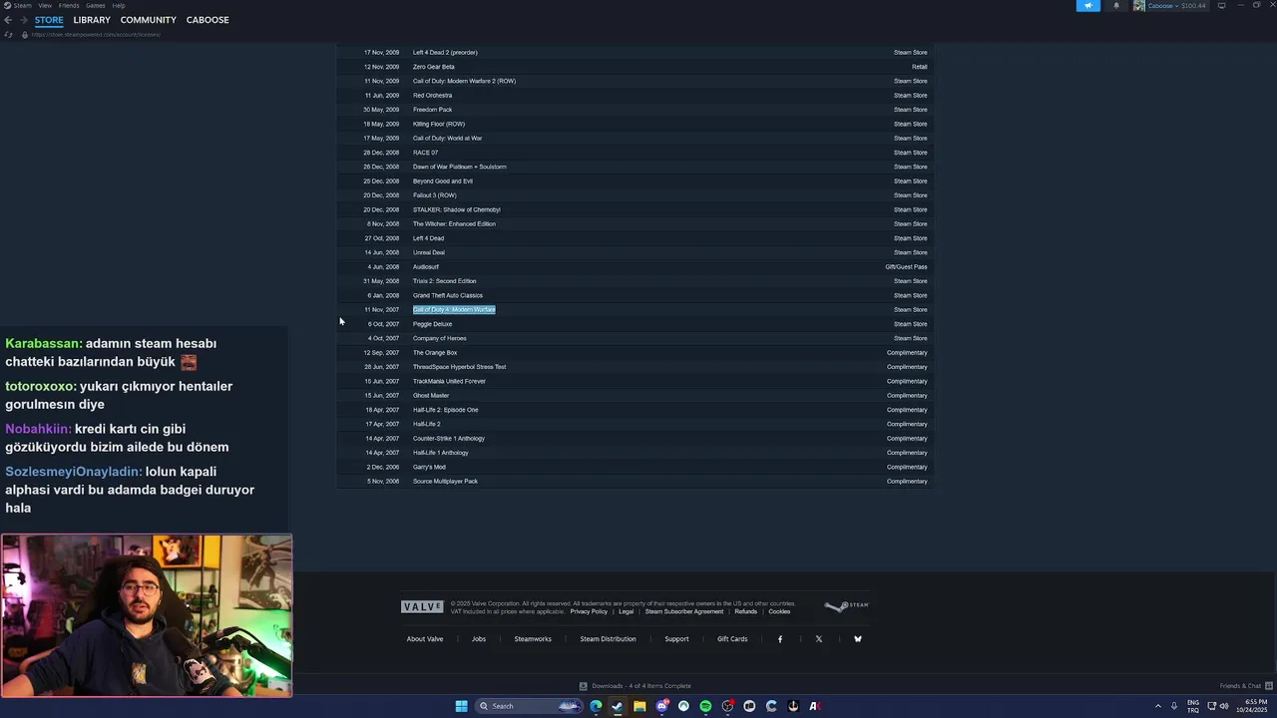Open Downloads status at window bottom

pyautogui.click(x=636, y=686)
